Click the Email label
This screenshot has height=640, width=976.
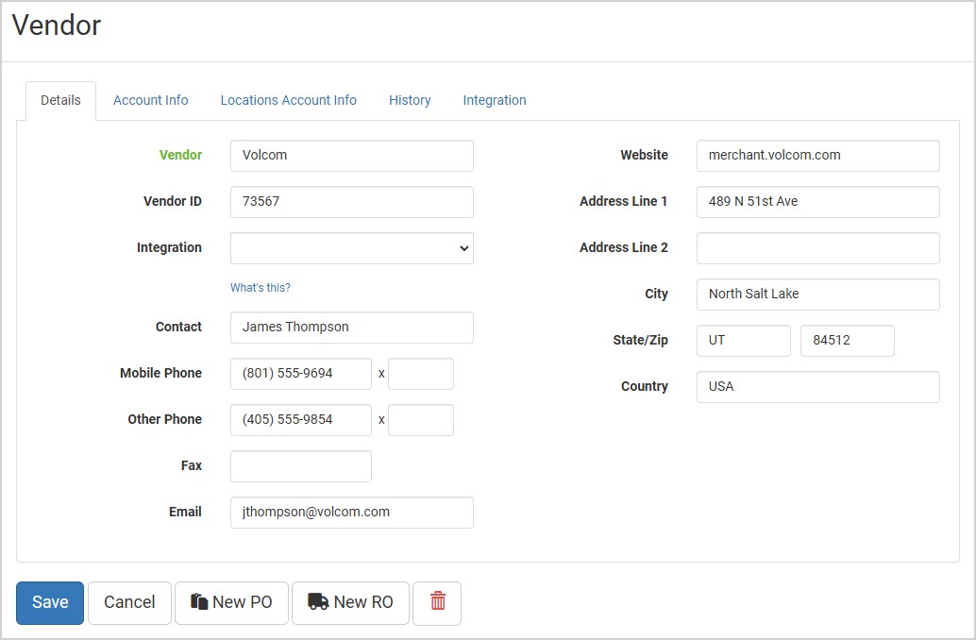185,512
